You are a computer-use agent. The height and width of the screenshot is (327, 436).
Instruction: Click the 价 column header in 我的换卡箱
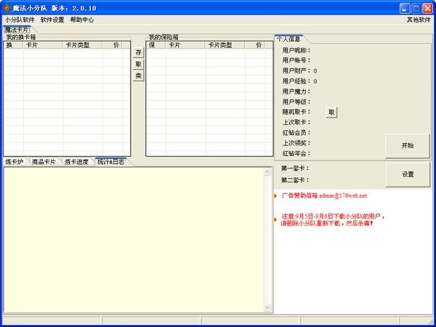[x=112, y=45]
